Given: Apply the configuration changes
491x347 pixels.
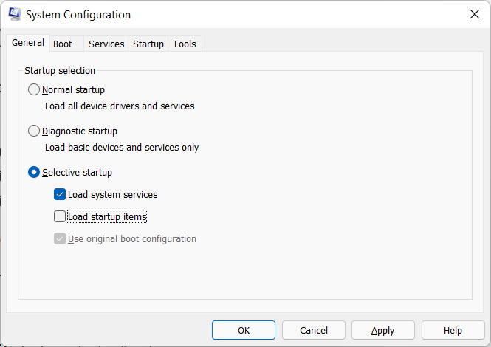Looking at the screenshot, I should pos(383,330).
